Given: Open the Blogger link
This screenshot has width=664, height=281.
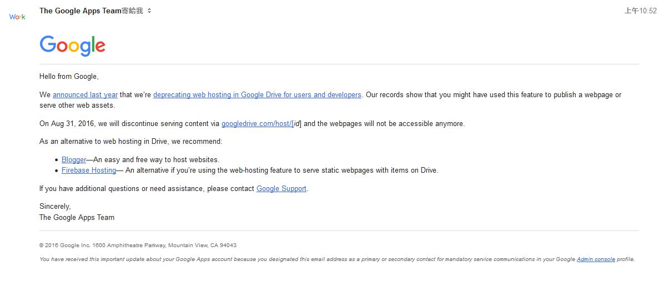Looking at the screenshot, I should 74,160.
